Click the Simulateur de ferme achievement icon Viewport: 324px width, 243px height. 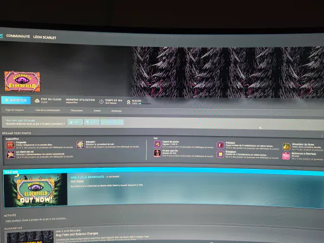coord(286,147)
